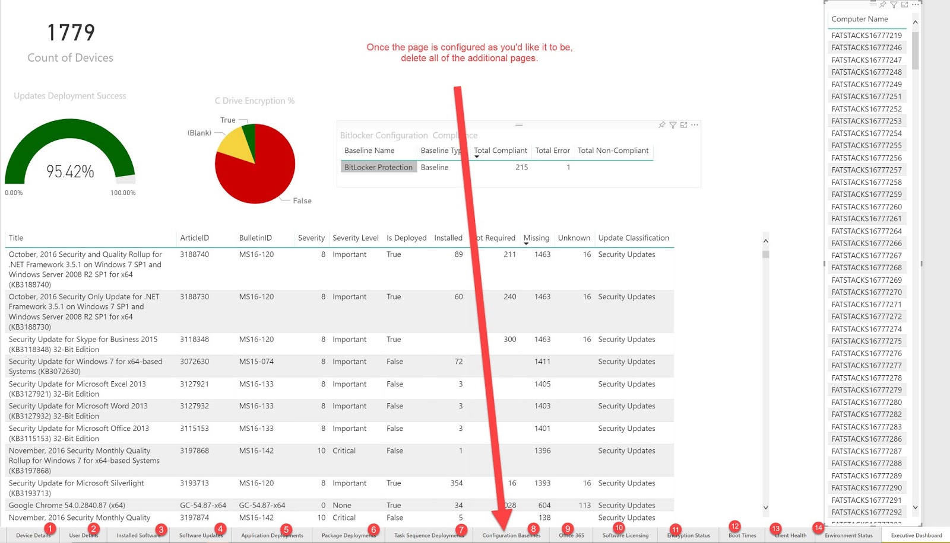Open more options on the Computer Name slicer
Image resolution: width=950 pixels, height=543 pixels.
(915, 5)
